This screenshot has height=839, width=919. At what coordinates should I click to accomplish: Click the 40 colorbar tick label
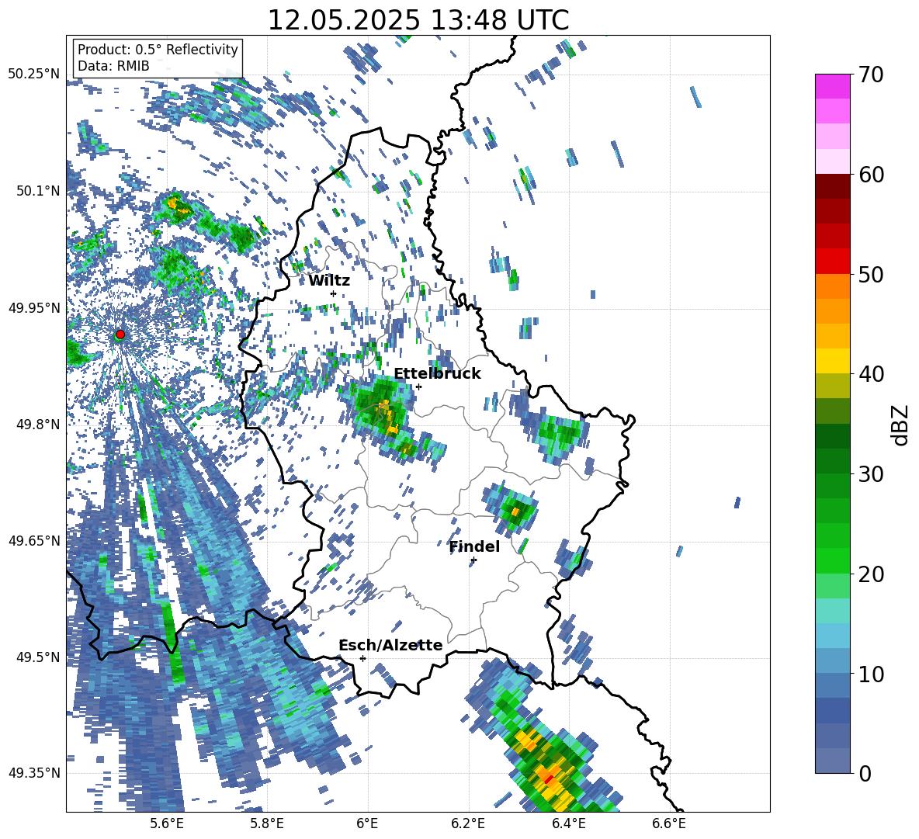871,374
